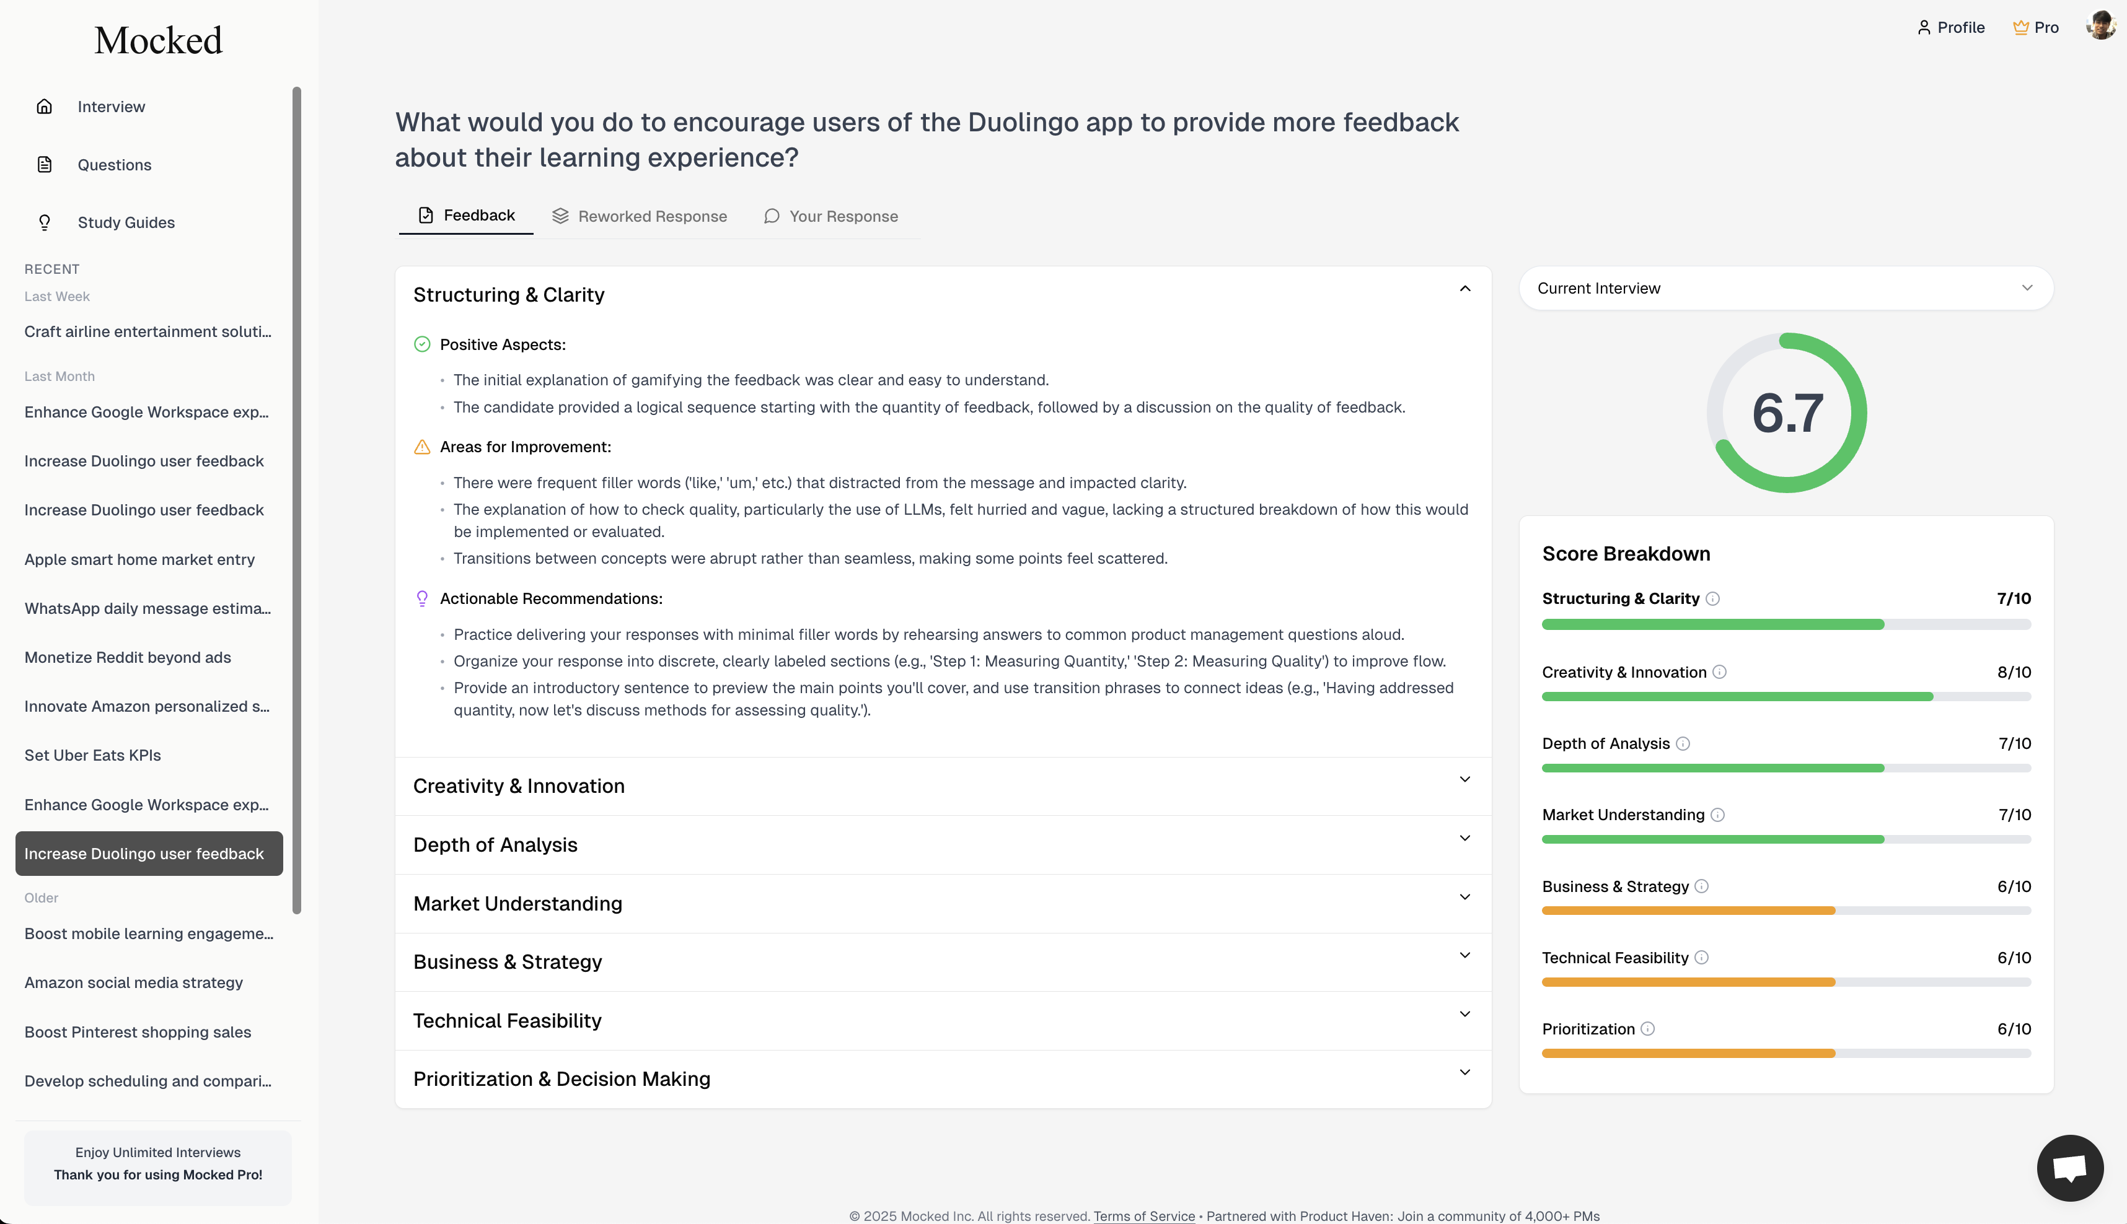
Task: Click the Study Guides lightbulb icon
Action: [45, 223]
